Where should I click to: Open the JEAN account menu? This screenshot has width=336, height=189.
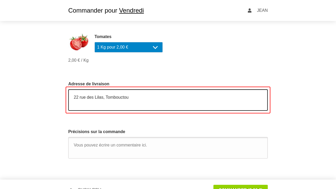[x=262, y=10]
